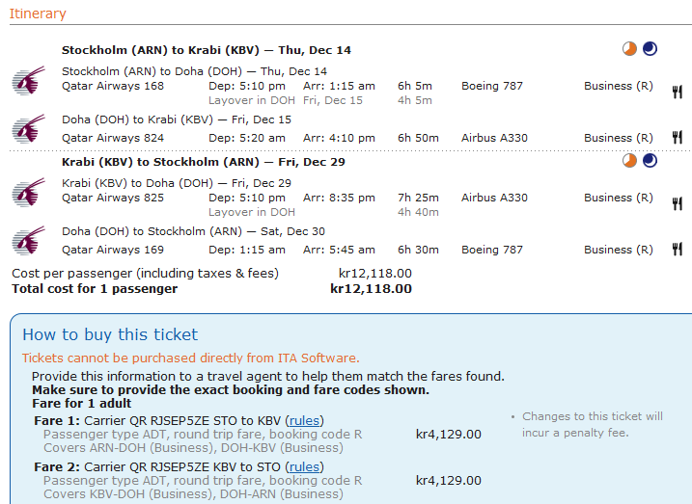Click Qatar Airways logo beside flight 825

[x=29, y=192]
